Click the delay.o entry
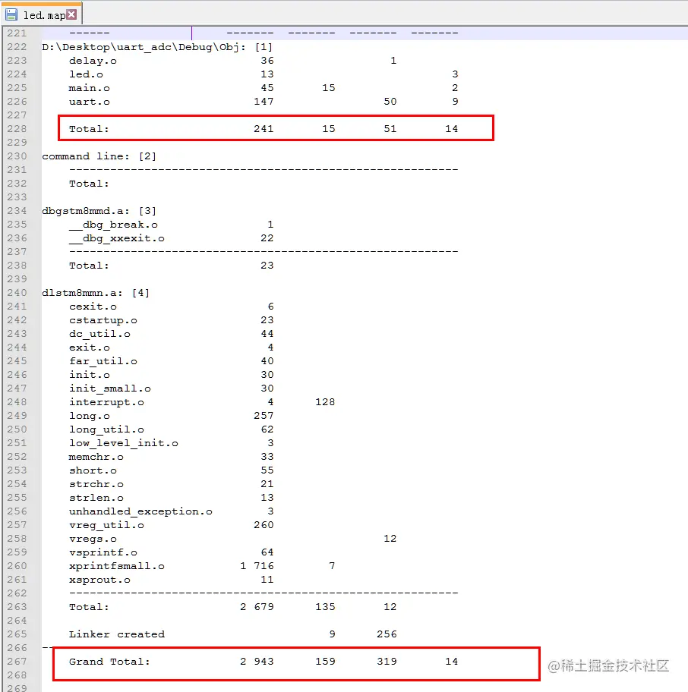 point(93,61)
